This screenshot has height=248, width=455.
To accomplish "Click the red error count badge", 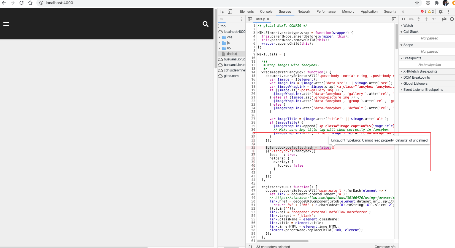I will click(424, 12).
